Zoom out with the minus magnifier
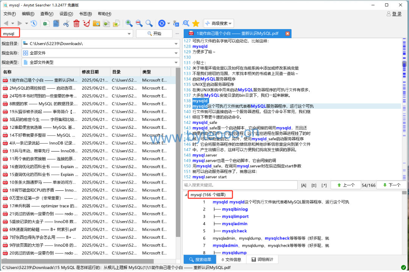This screenshot has height=272, width=409. coord(139,23)
